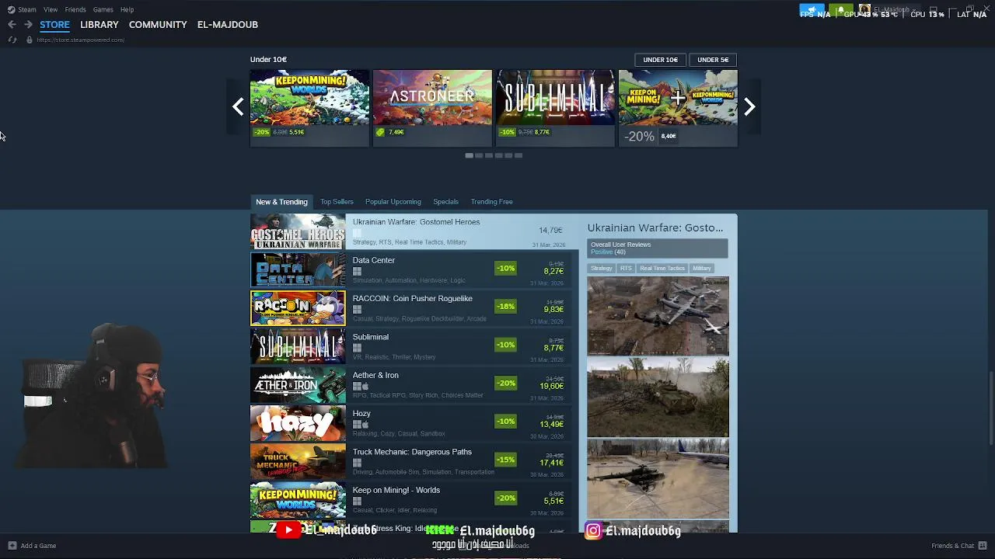Show next Under 10€ carousel items

[749, 107]
